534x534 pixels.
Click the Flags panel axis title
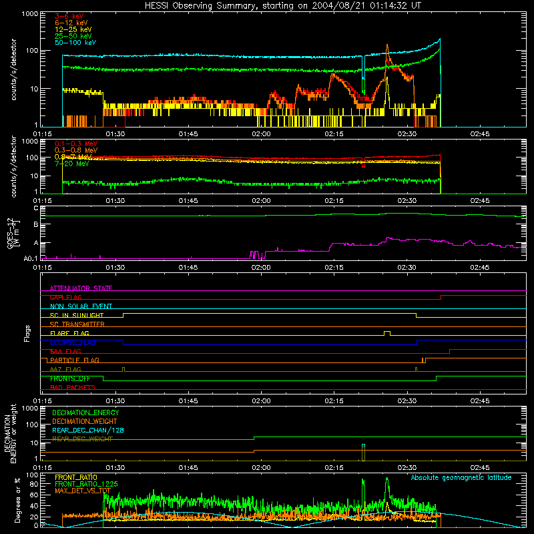27,333
